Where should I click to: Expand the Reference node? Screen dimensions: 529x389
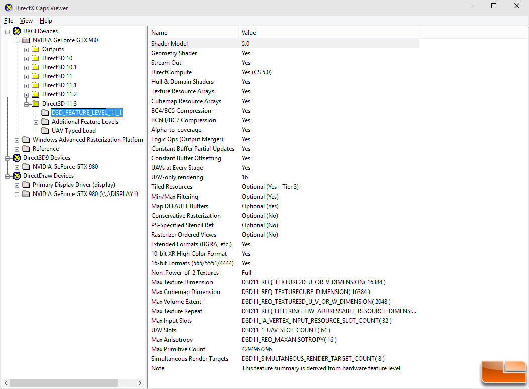(17, 149)
